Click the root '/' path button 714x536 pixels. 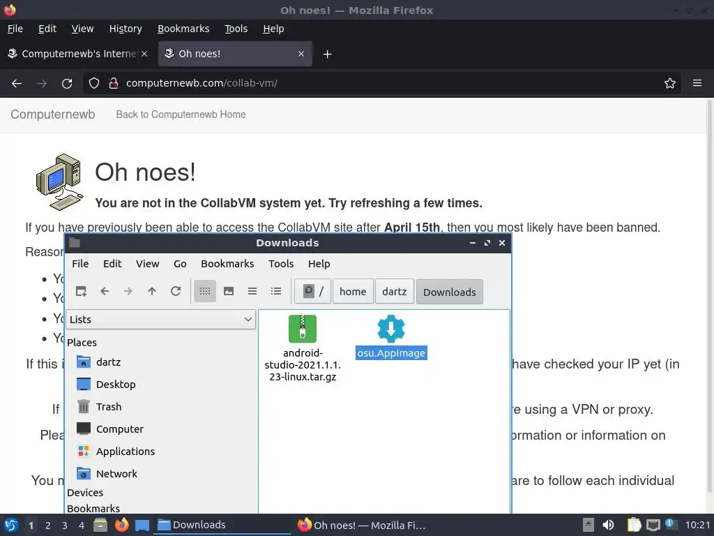pos(313,291)
